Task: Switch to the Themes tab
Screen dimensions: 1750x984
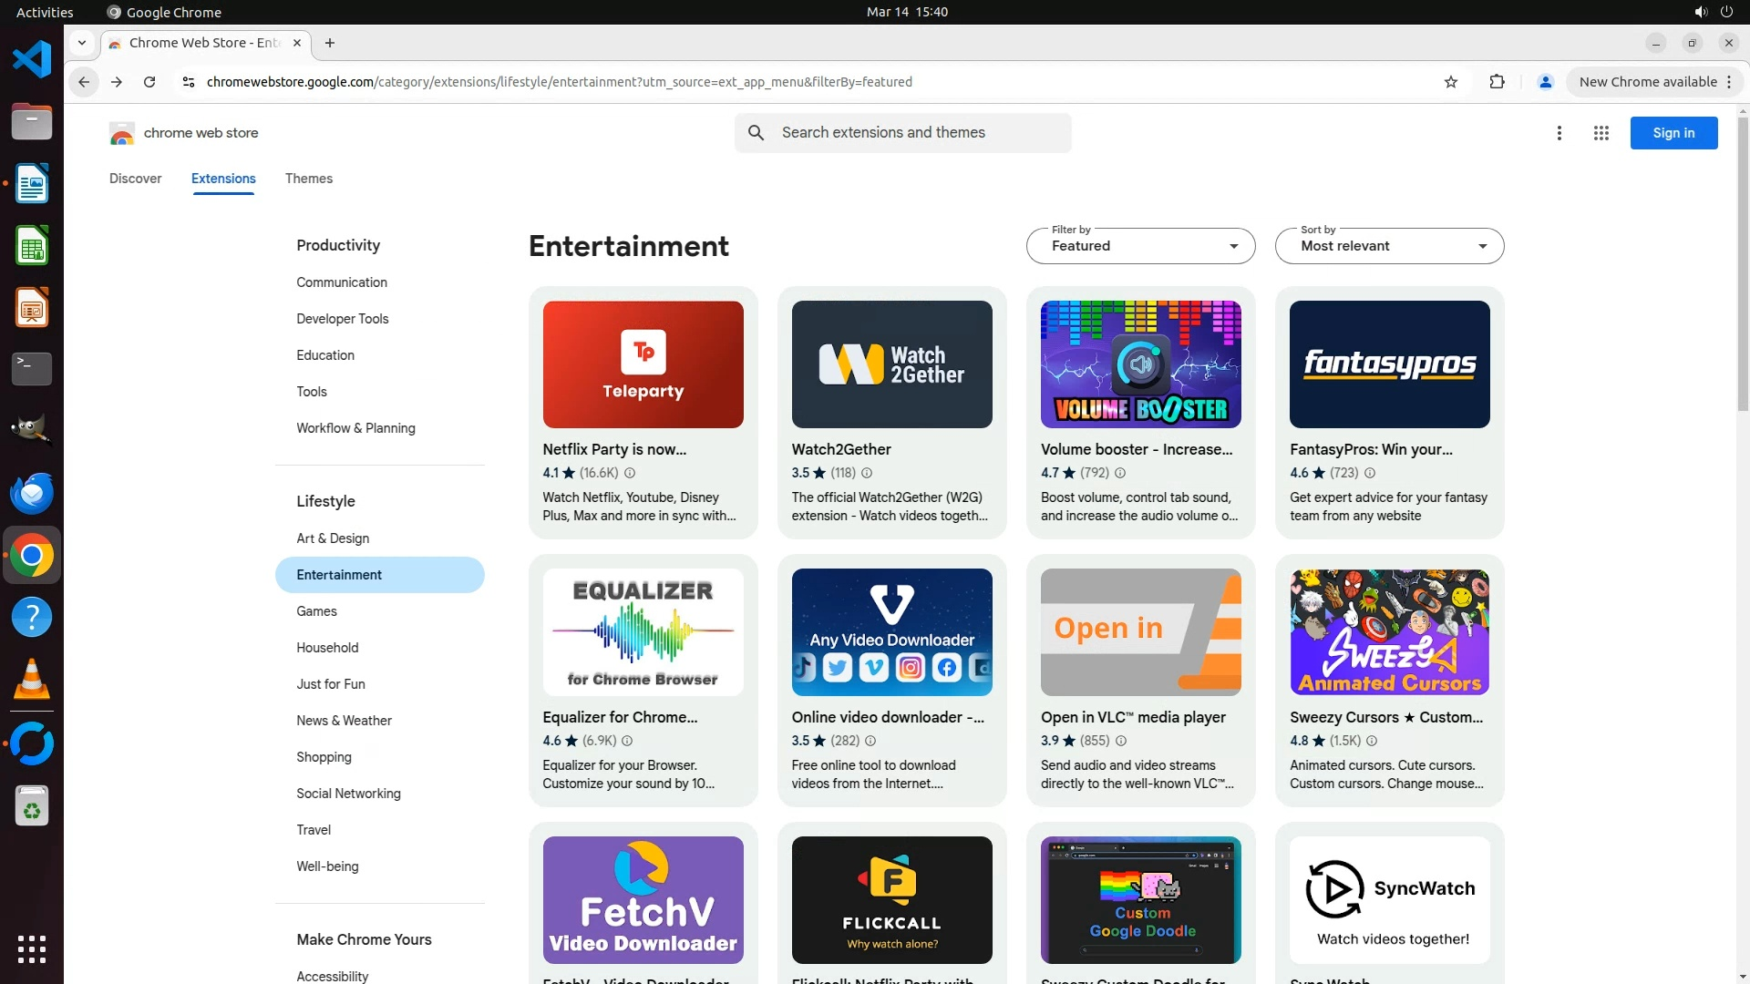Action: click(308, 179)
